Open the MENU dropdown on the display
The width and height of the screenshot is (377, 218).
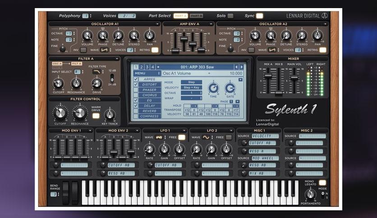point(147,73)
